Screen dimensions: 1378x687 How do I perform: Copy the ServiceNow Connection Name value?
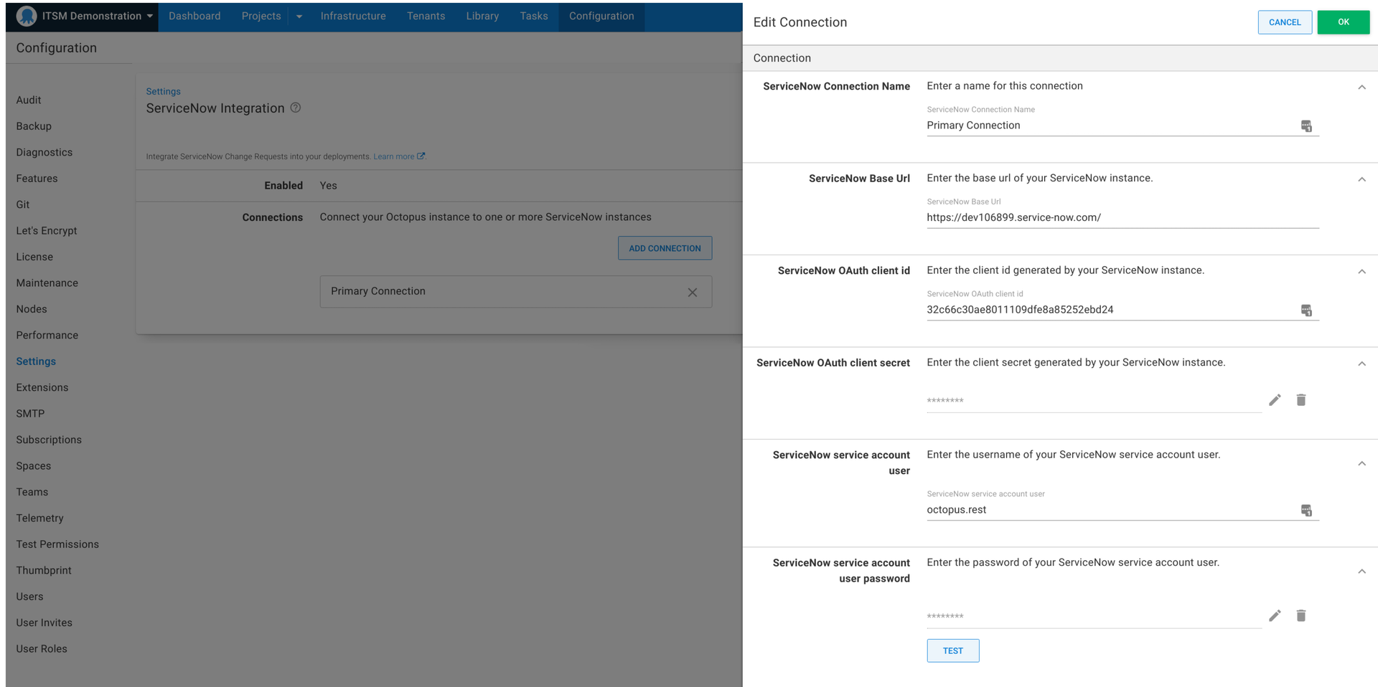tap(1306, 125)
